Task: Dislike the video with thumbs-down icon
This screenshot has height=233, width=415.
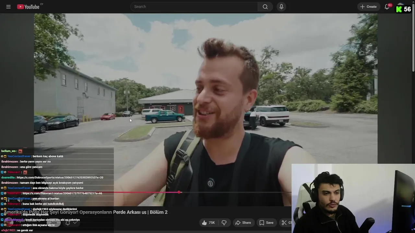Action: pyautogui.click(x=224, y=223)
